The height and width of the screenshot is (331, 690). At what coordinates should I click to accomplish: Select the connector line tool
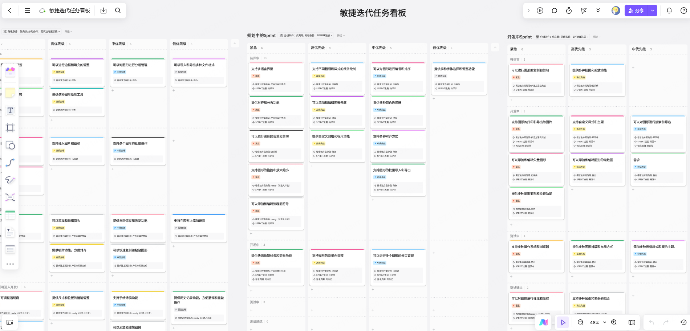pyautogui.click(x=10, y=163)
